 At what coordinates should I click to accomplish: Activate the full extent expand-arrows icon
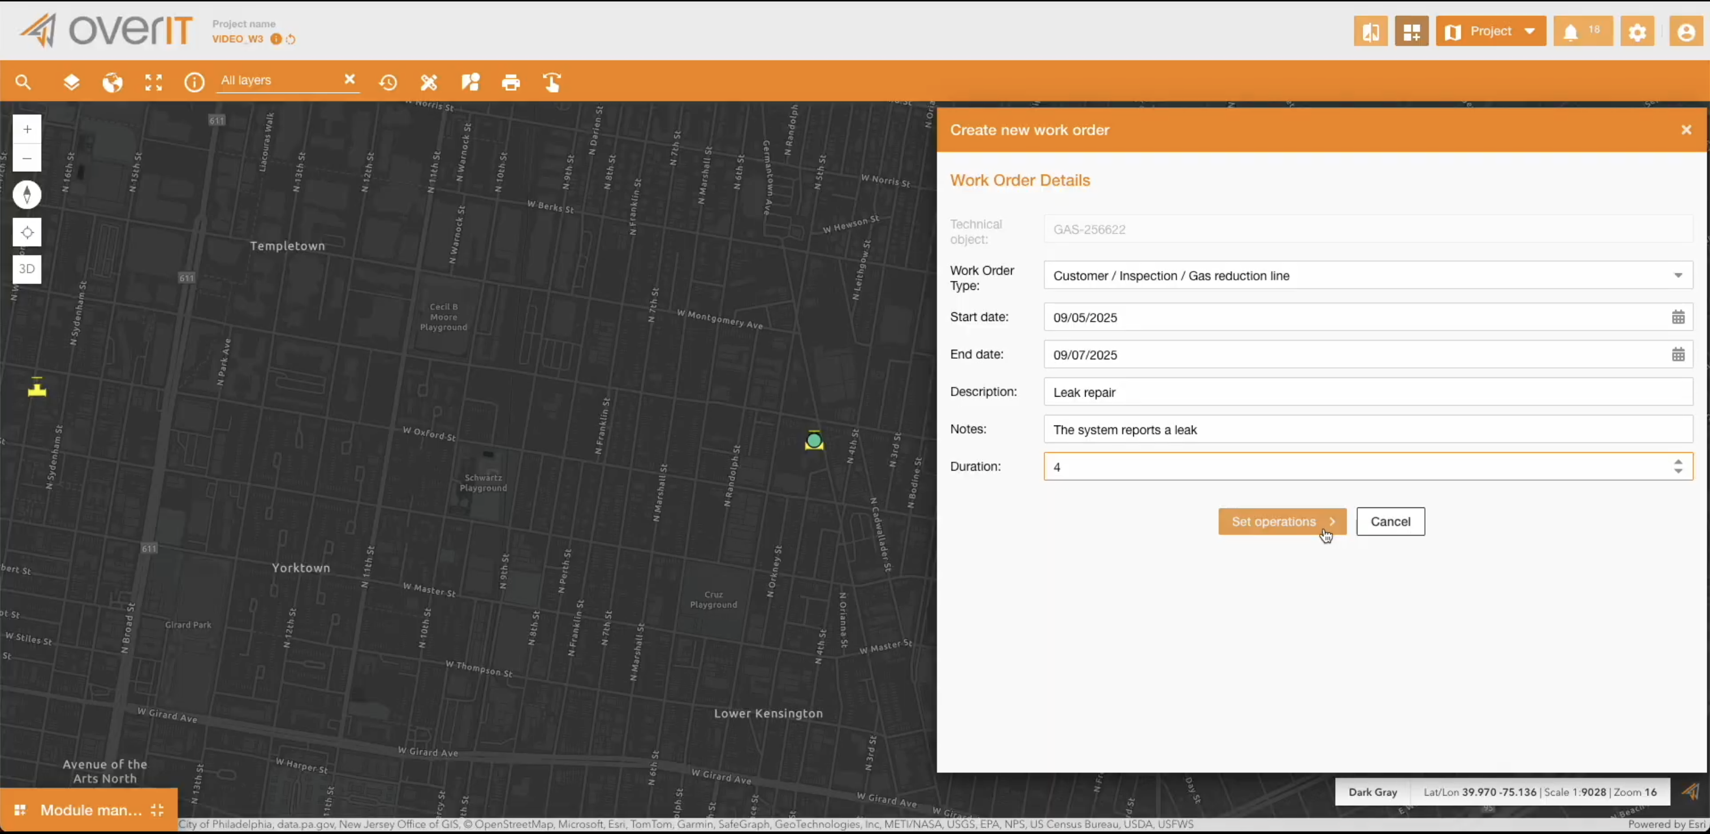click(153, 82)
